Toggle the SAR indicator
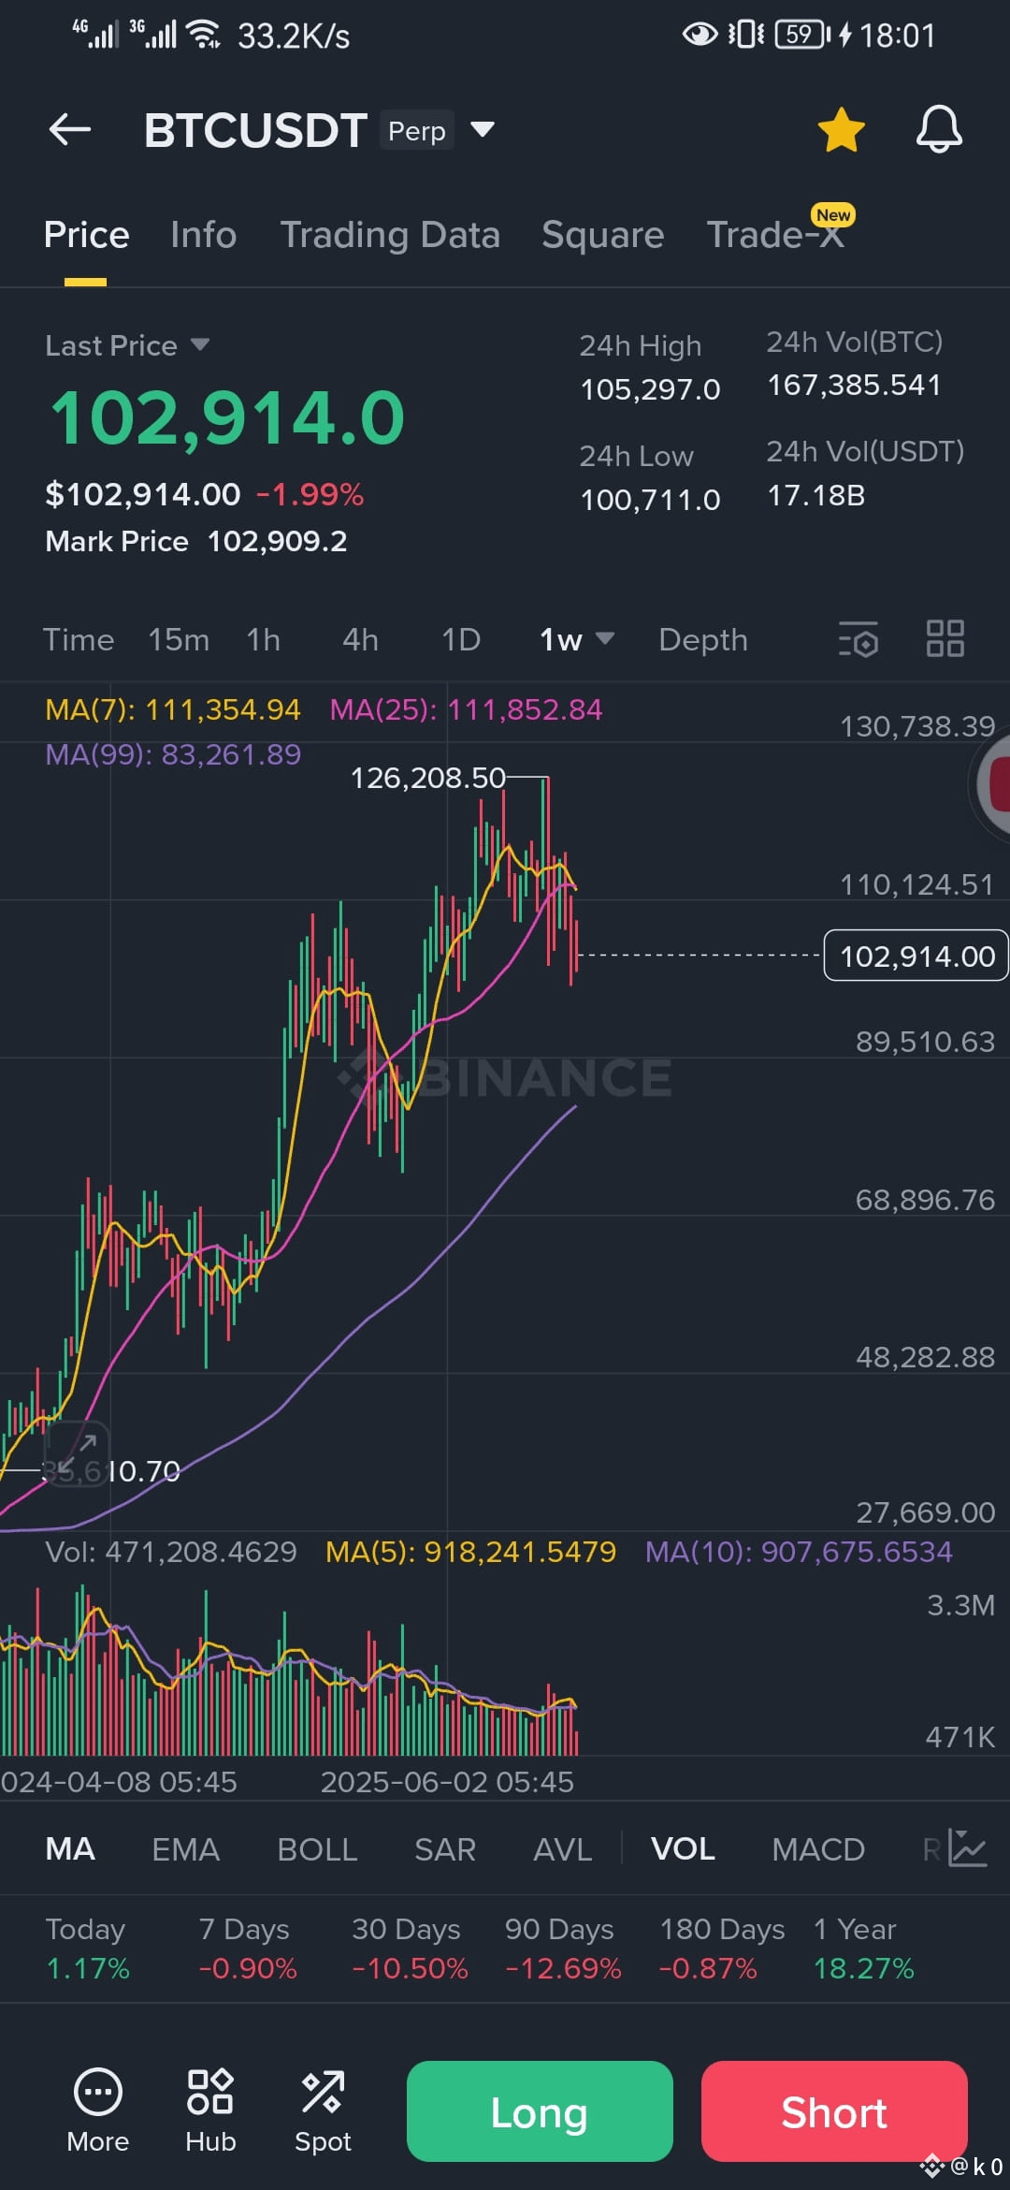The height and width of the screenshot is (2190, 1010). (x=445, y=1849)
